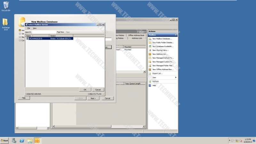256x144 pixels.
Task: Click New Database Availability Group icon
Action: 150,46
